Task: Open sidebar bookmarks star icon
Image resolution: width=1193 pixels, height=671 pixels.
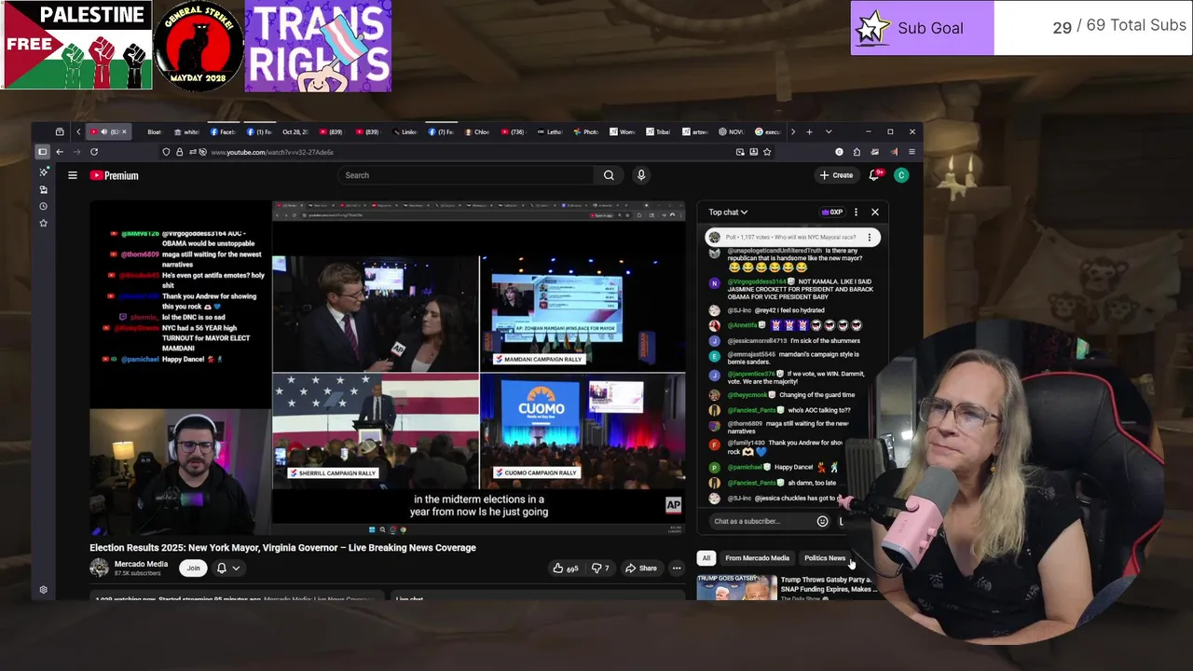Action: point(43,223)
